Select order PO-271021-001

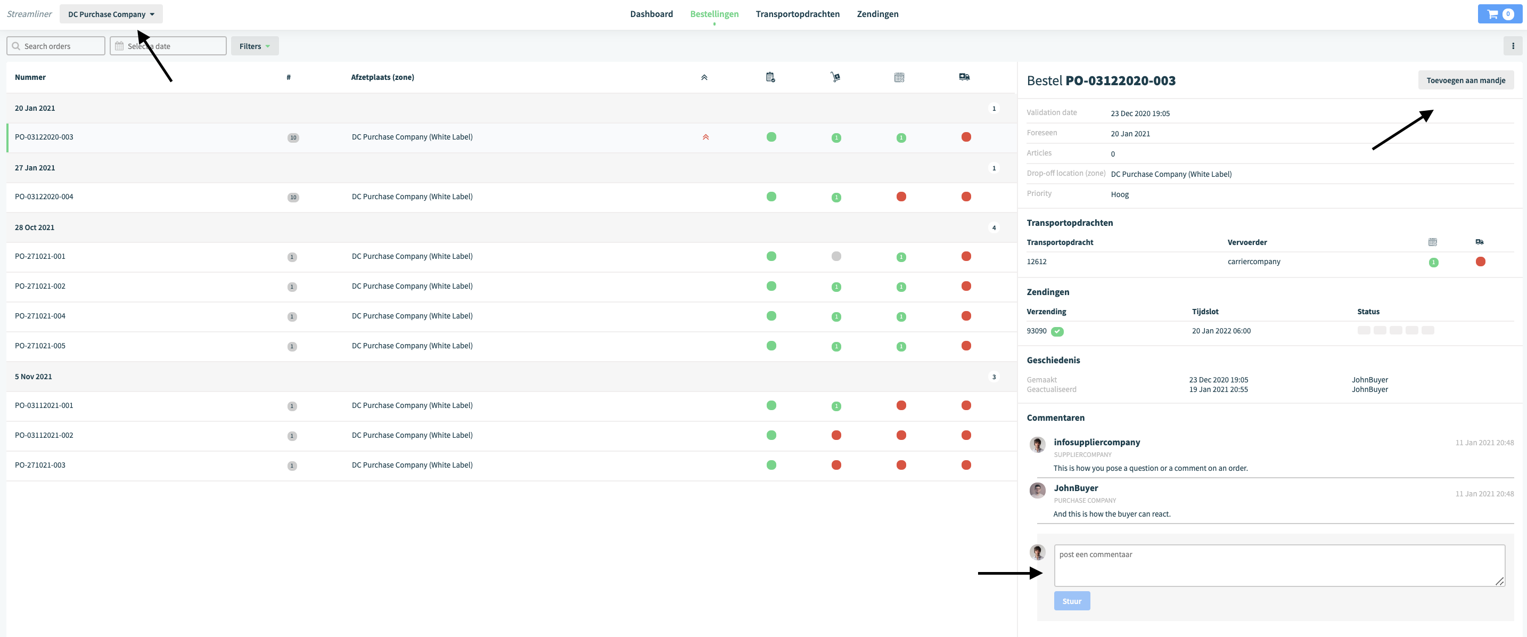pyautogui.click(x=512, y=256)
